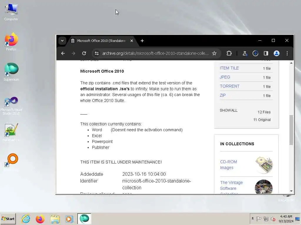Open the TORRENT download link

point(230,86)
